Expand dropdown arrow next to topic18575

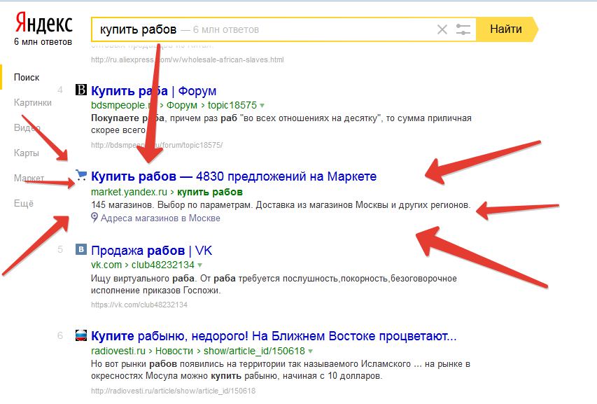(262, 106)
